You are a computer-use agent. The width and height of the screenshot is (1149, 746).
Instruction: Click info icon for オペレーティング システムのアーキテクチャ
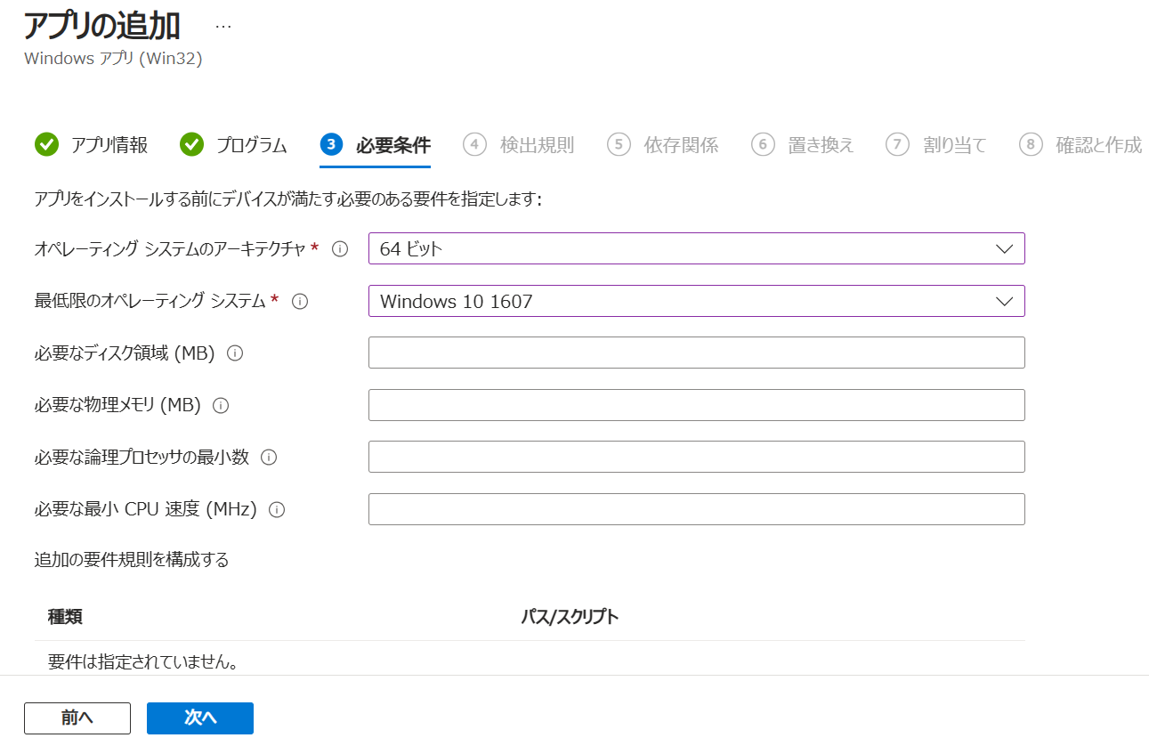point(339,249)
